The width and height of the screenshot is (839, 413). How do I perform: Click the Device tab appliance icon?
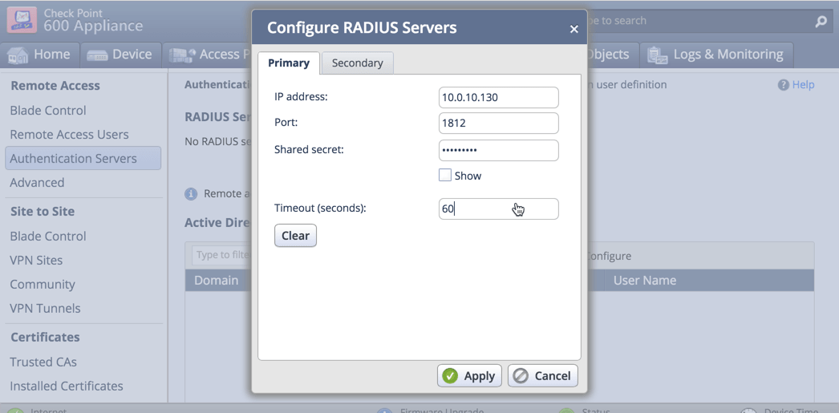pyautogui.click(x=97, y=55)
